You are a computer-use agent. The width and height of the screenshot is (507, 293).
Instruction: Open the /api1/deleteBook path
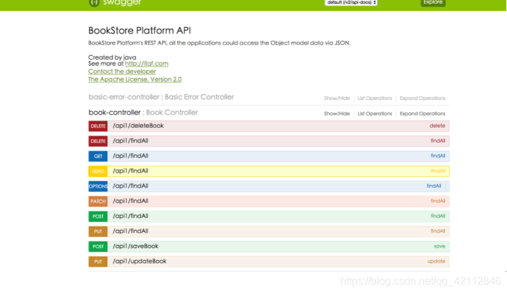138,126
